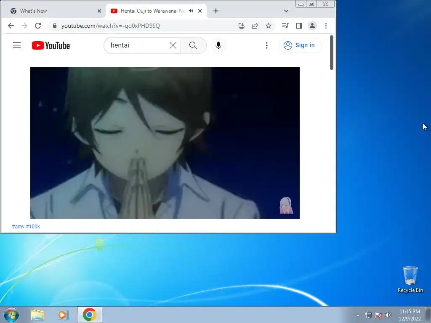The image size is (431, 323).
Task: Open the YouTube hamburger guide menu
Action: click(17, 45)
